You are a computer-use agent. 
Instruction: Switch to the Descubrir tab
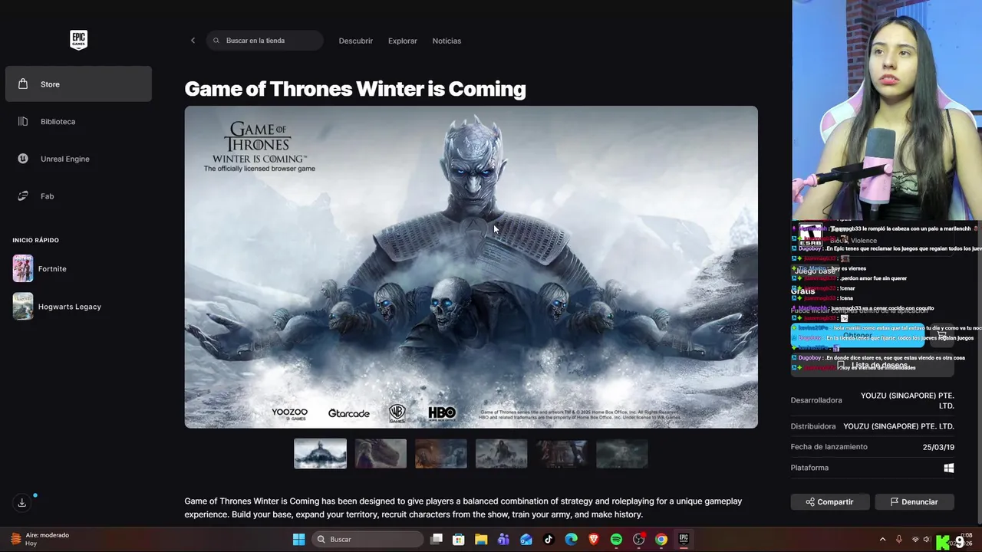(356, 41)
